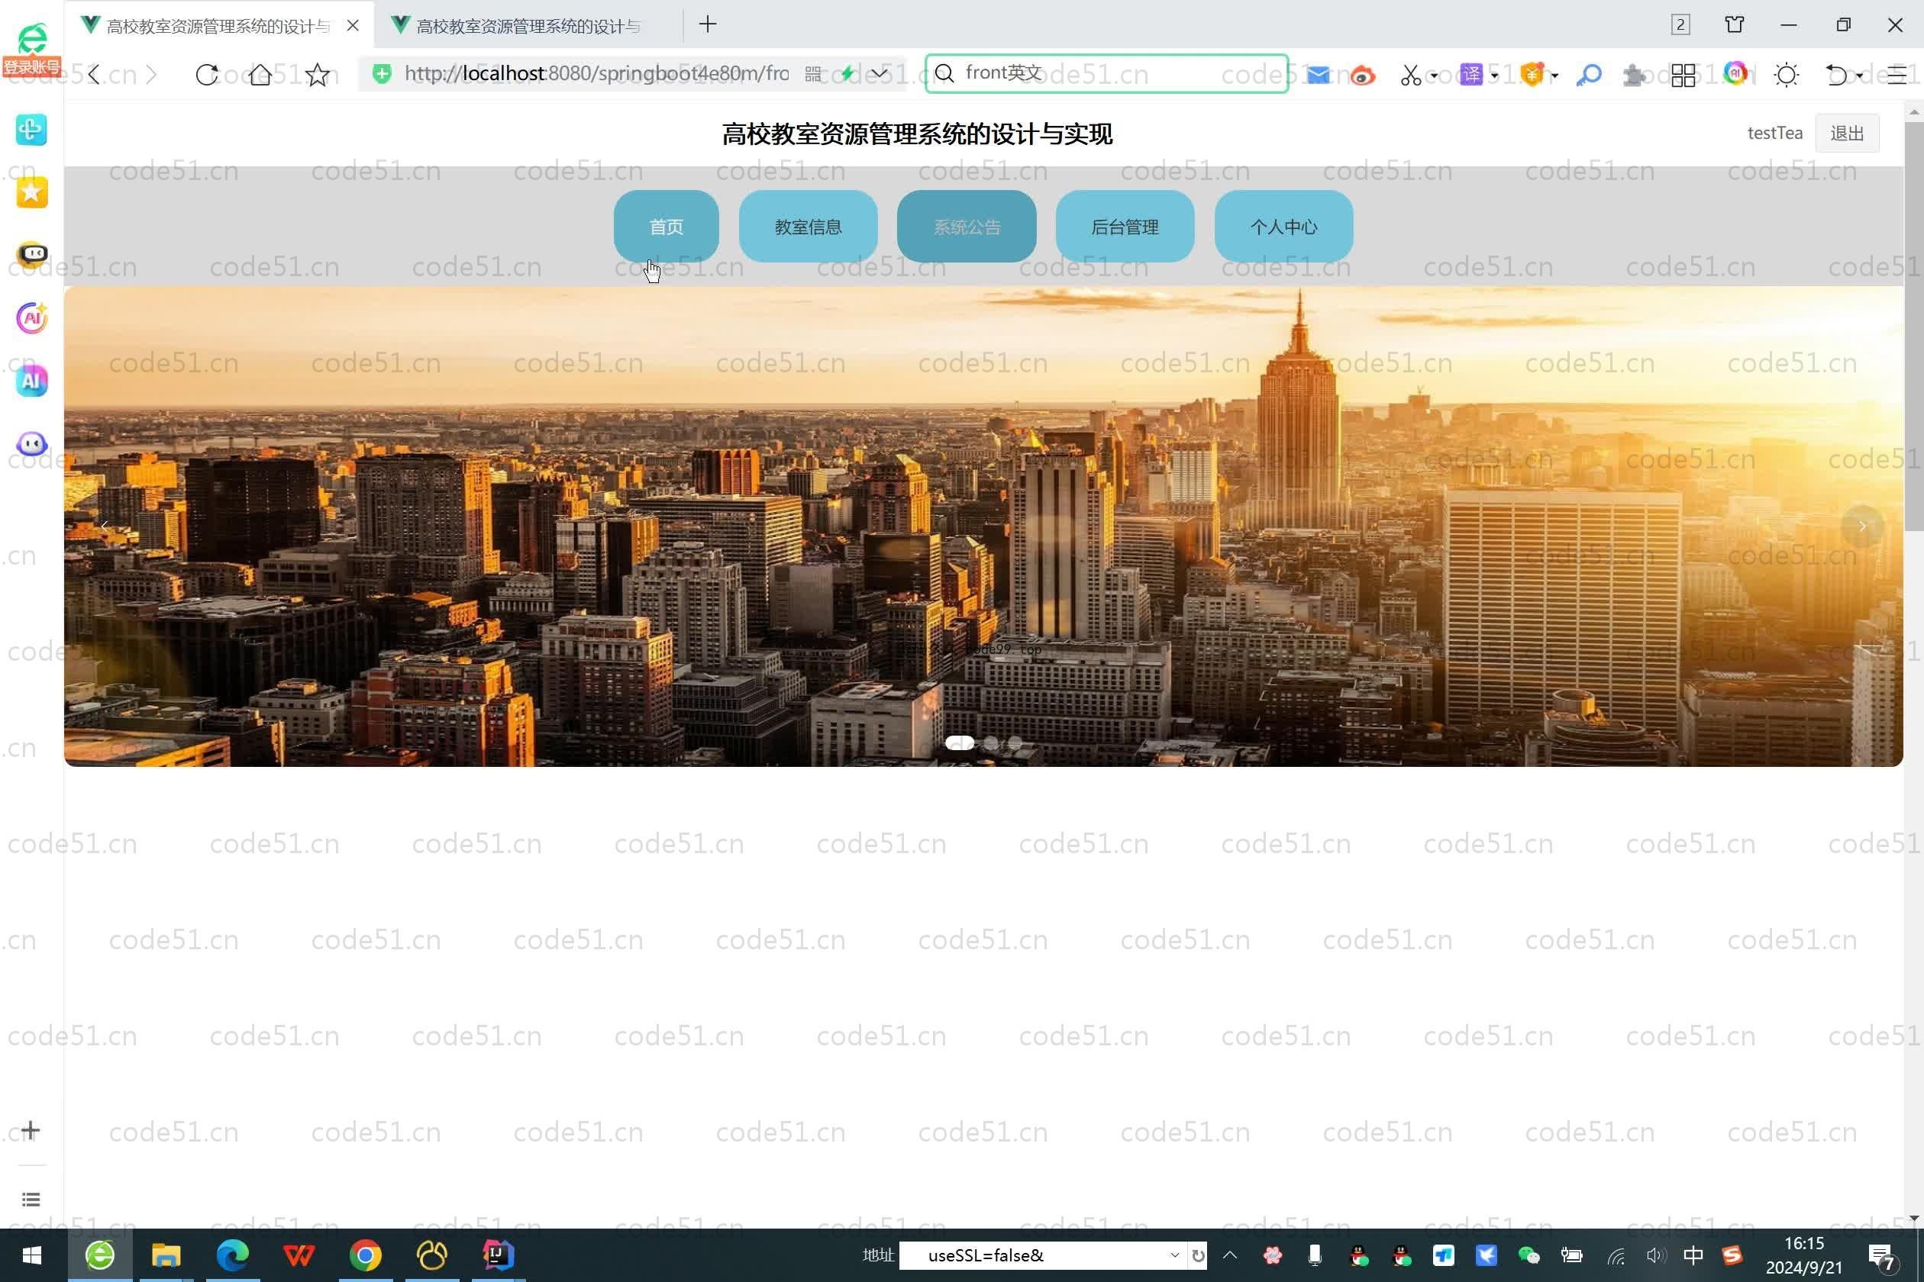
Task: Open the extensions puzzle icon
Action: (1635, 76)
